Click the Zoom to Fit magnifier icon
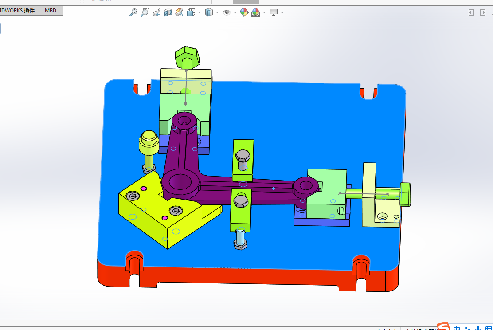493x330 pixels. coord(133,12)
